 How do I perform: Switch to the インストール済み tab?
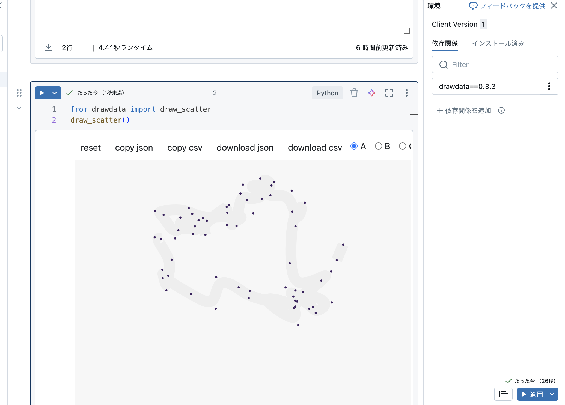pos(498,43)
